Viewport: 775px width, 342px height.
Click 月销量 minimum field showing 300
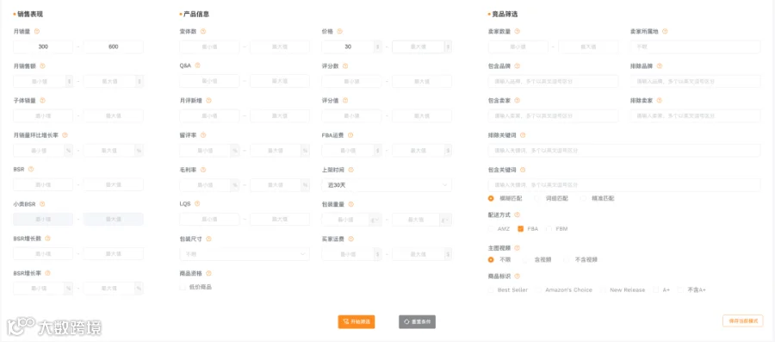[x=43, y=47]
